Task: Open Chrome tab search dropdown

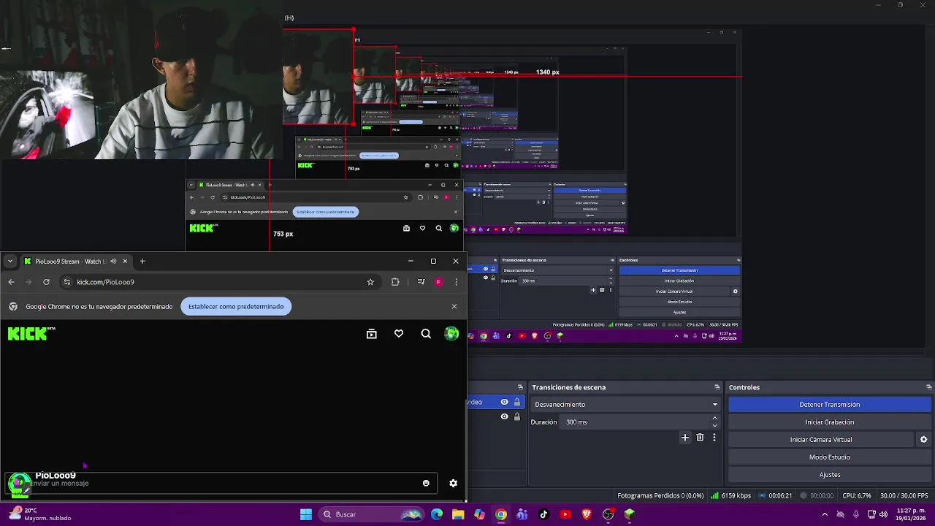Action: click(x=9, y=261)
